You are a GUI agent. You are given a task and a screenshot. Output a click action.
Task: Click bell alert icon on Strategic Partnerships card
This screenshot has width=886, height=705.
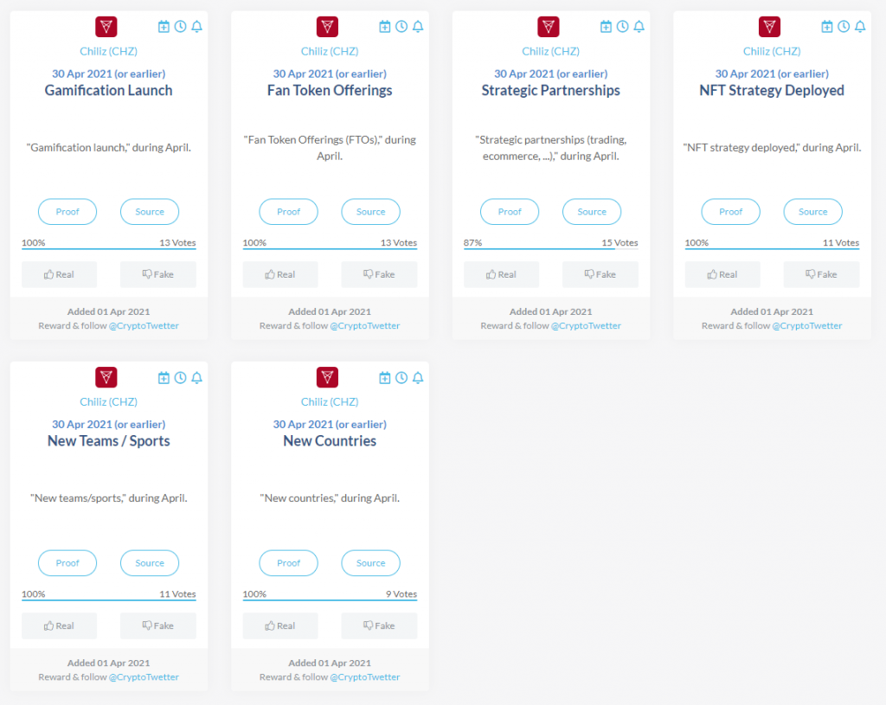coord(639,27)
